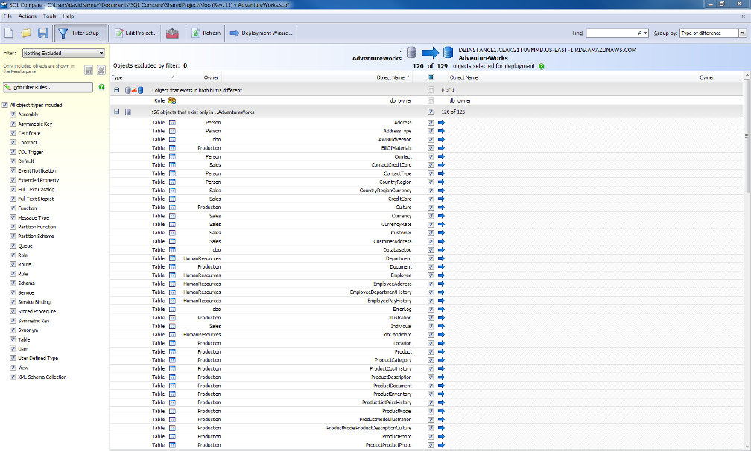Click the source database cylinder icon

point(411,53)
